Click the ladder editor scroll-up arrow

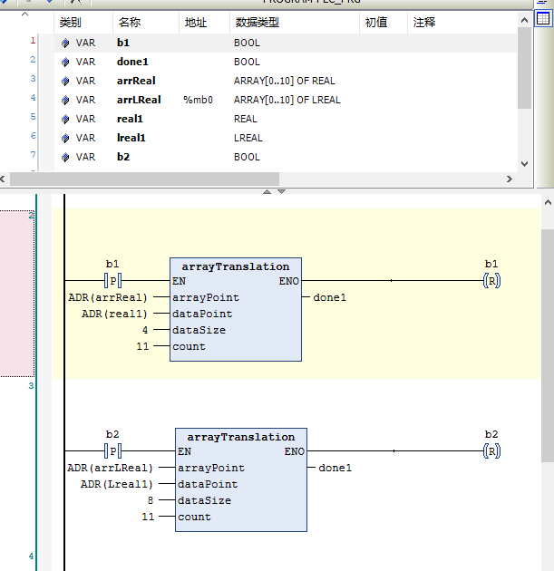click(548, 202)
